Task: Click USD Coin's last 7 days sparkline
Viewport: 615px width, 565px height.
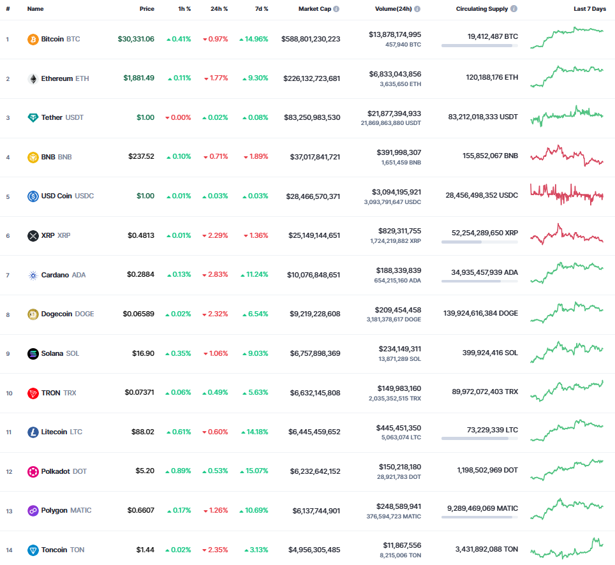Action: [567, 194]
